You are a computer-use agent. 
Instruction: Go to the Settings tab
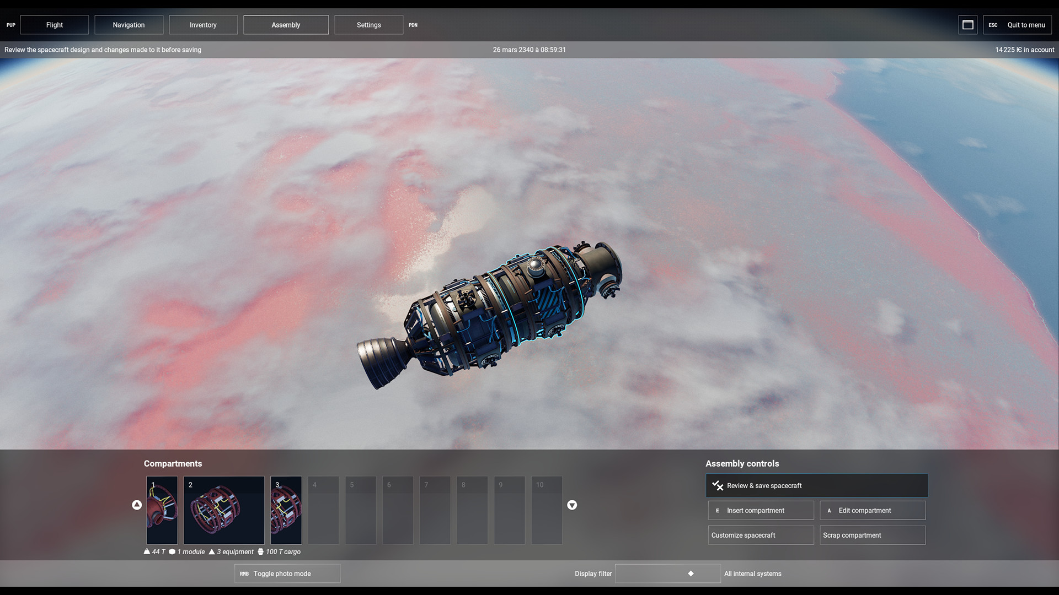coord(368,25)
